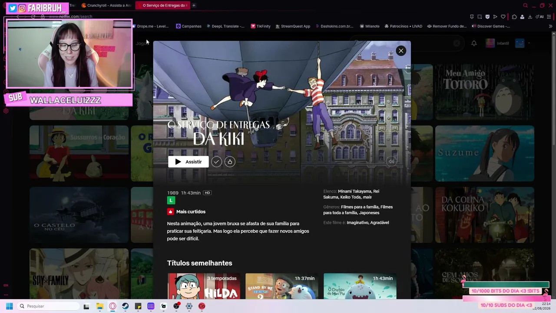Open a new browser tab
This screenshot has height=313, width=556.
click(x=194, y=5)
